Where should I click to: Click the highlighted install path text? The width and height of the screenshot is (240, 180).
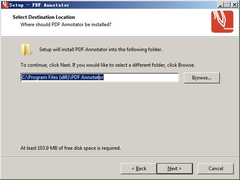click(62, 77)
